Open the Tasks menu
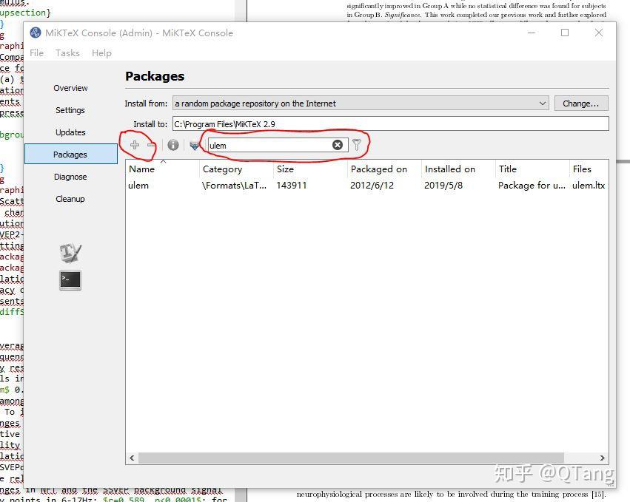 click(x=67, y=53)
